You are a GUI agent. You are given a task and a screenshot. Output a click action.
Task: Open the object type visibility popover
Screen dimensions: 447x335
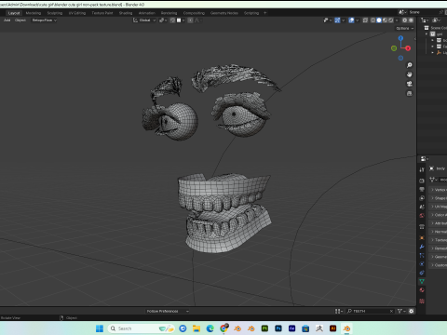pos(327,20)
